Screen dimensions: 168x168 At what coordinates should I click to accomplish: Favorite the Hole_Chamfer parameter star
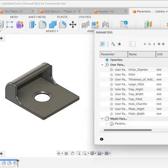tap(111, 104)
